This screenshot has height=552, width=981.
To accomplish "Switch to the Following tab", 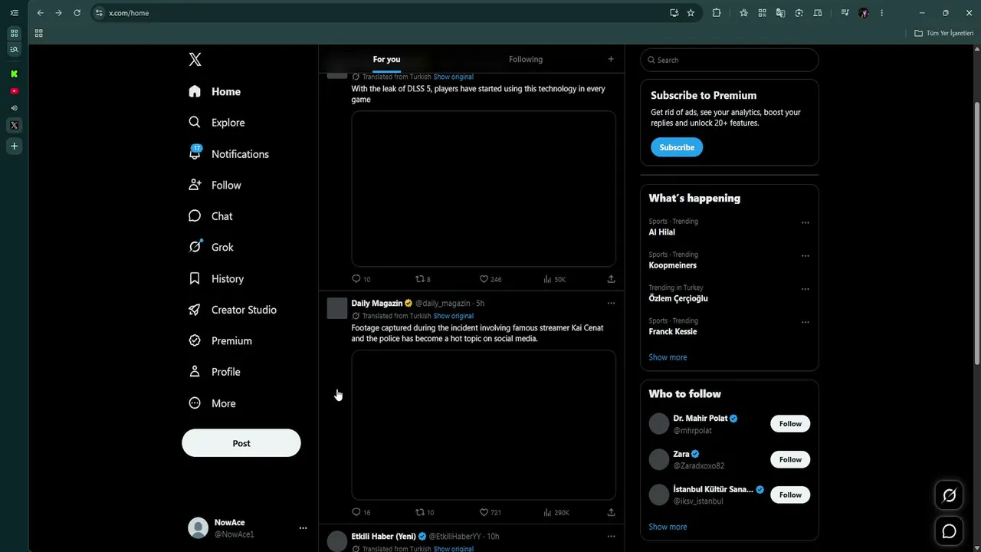I will [526, 60].
